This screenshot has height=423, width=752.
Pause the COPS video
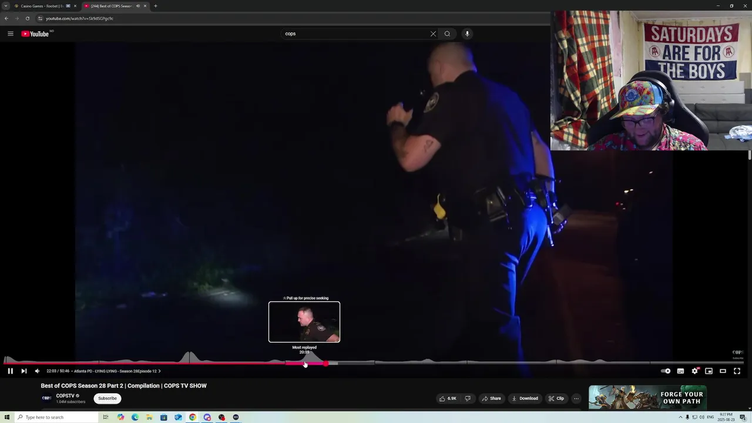tap(10, 371)
